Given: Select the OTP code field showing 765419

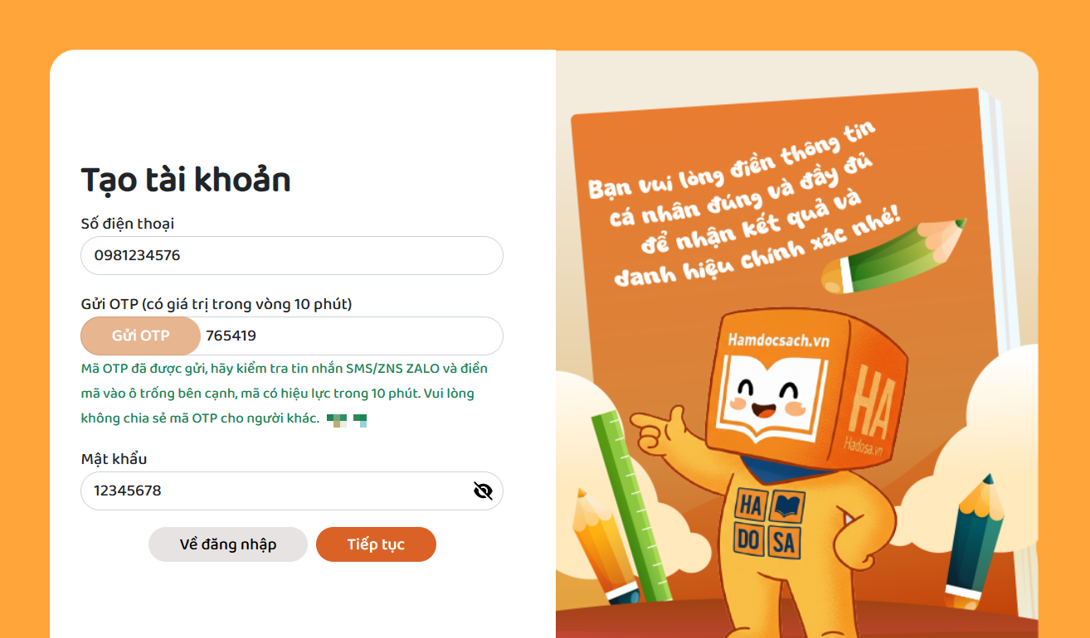Looking at the screenshot, I should click(x=352, y=336).
